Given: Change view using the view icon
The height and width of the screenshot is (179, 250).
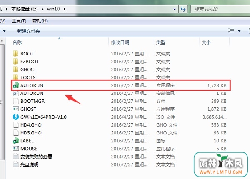Looking at the screenshot, I should [231, 31].
